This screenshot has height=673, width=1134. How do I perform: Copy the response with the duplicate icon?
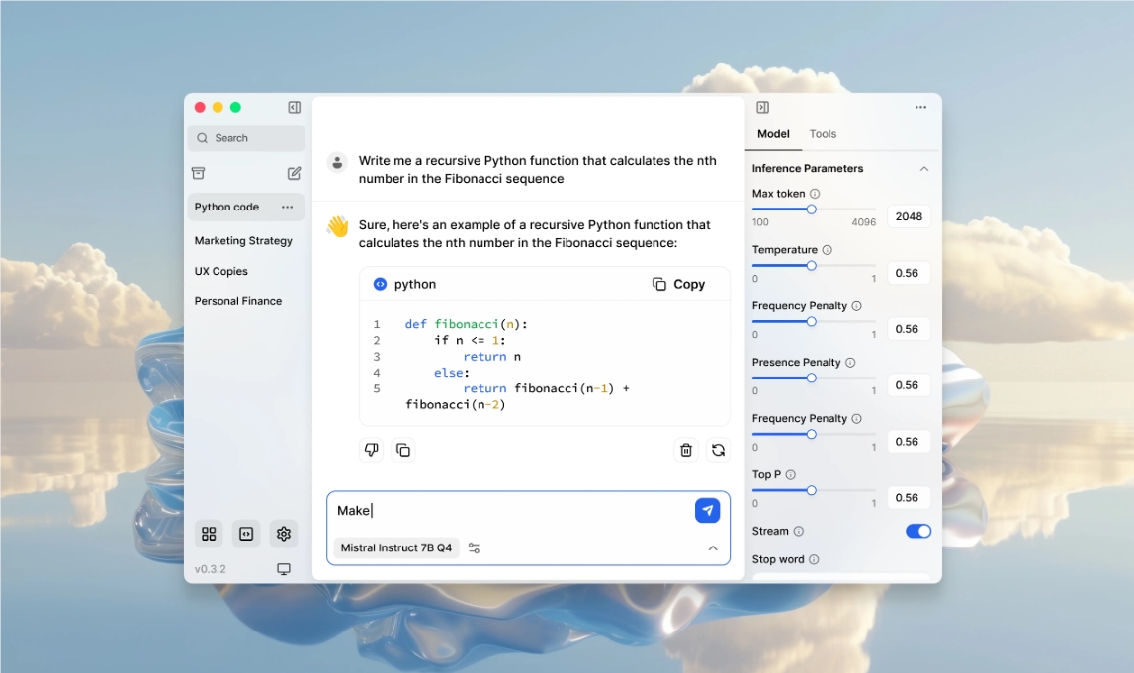(403, 450)
